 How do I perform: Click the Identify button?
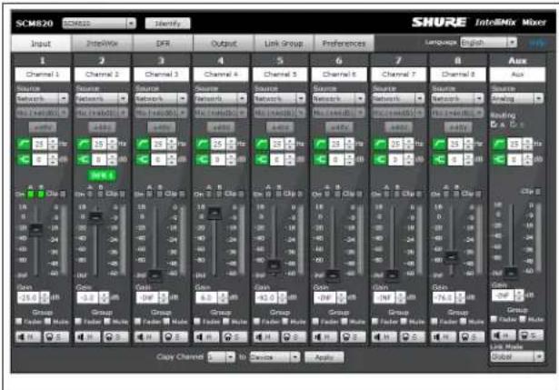pos(167,24)
